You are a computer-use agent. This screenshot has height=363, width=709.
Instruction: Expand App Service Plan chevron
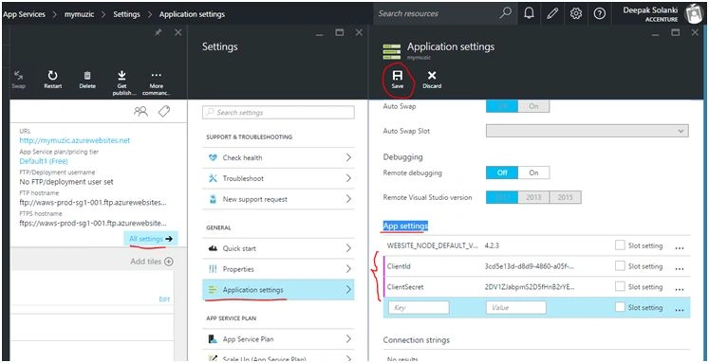[348, 339]
